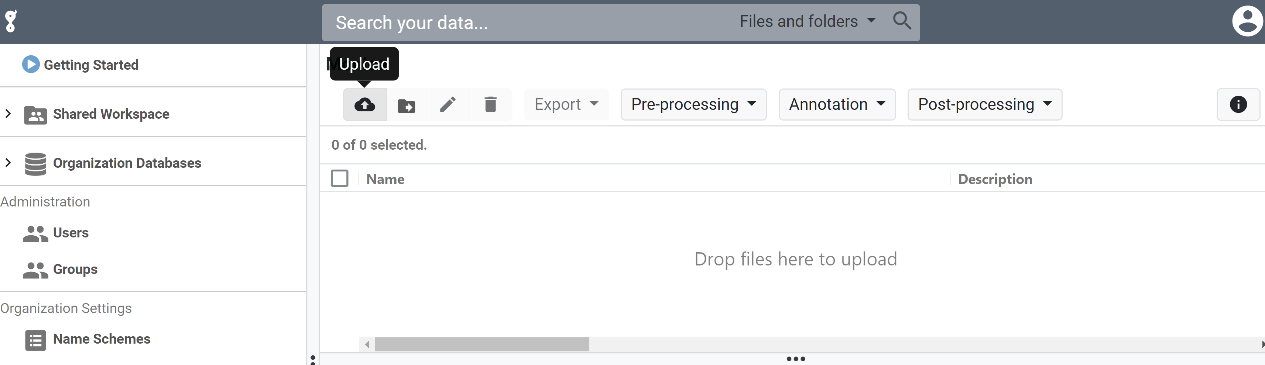Expand the Shared Workspace tree node

pyautogui.click(x=8, y=114)
